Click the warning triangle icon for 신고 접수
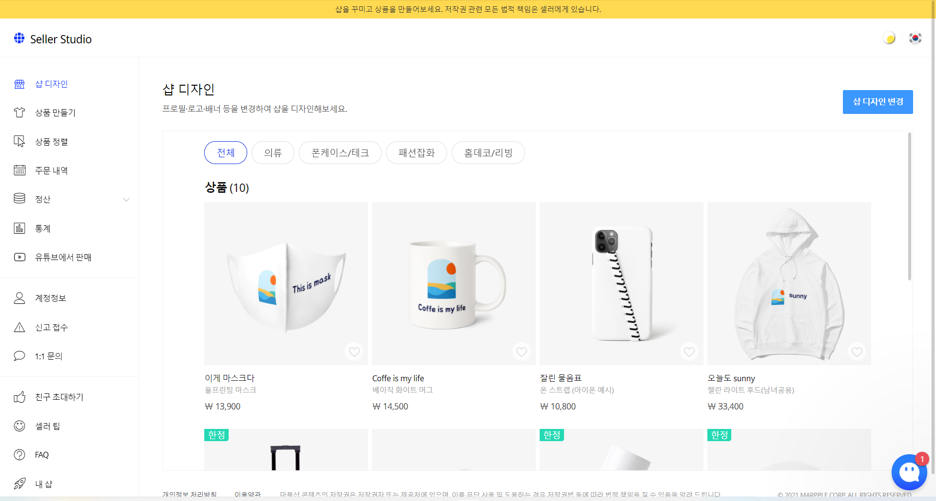The height and width of the screenshot is (501, 936). point(19,327)
